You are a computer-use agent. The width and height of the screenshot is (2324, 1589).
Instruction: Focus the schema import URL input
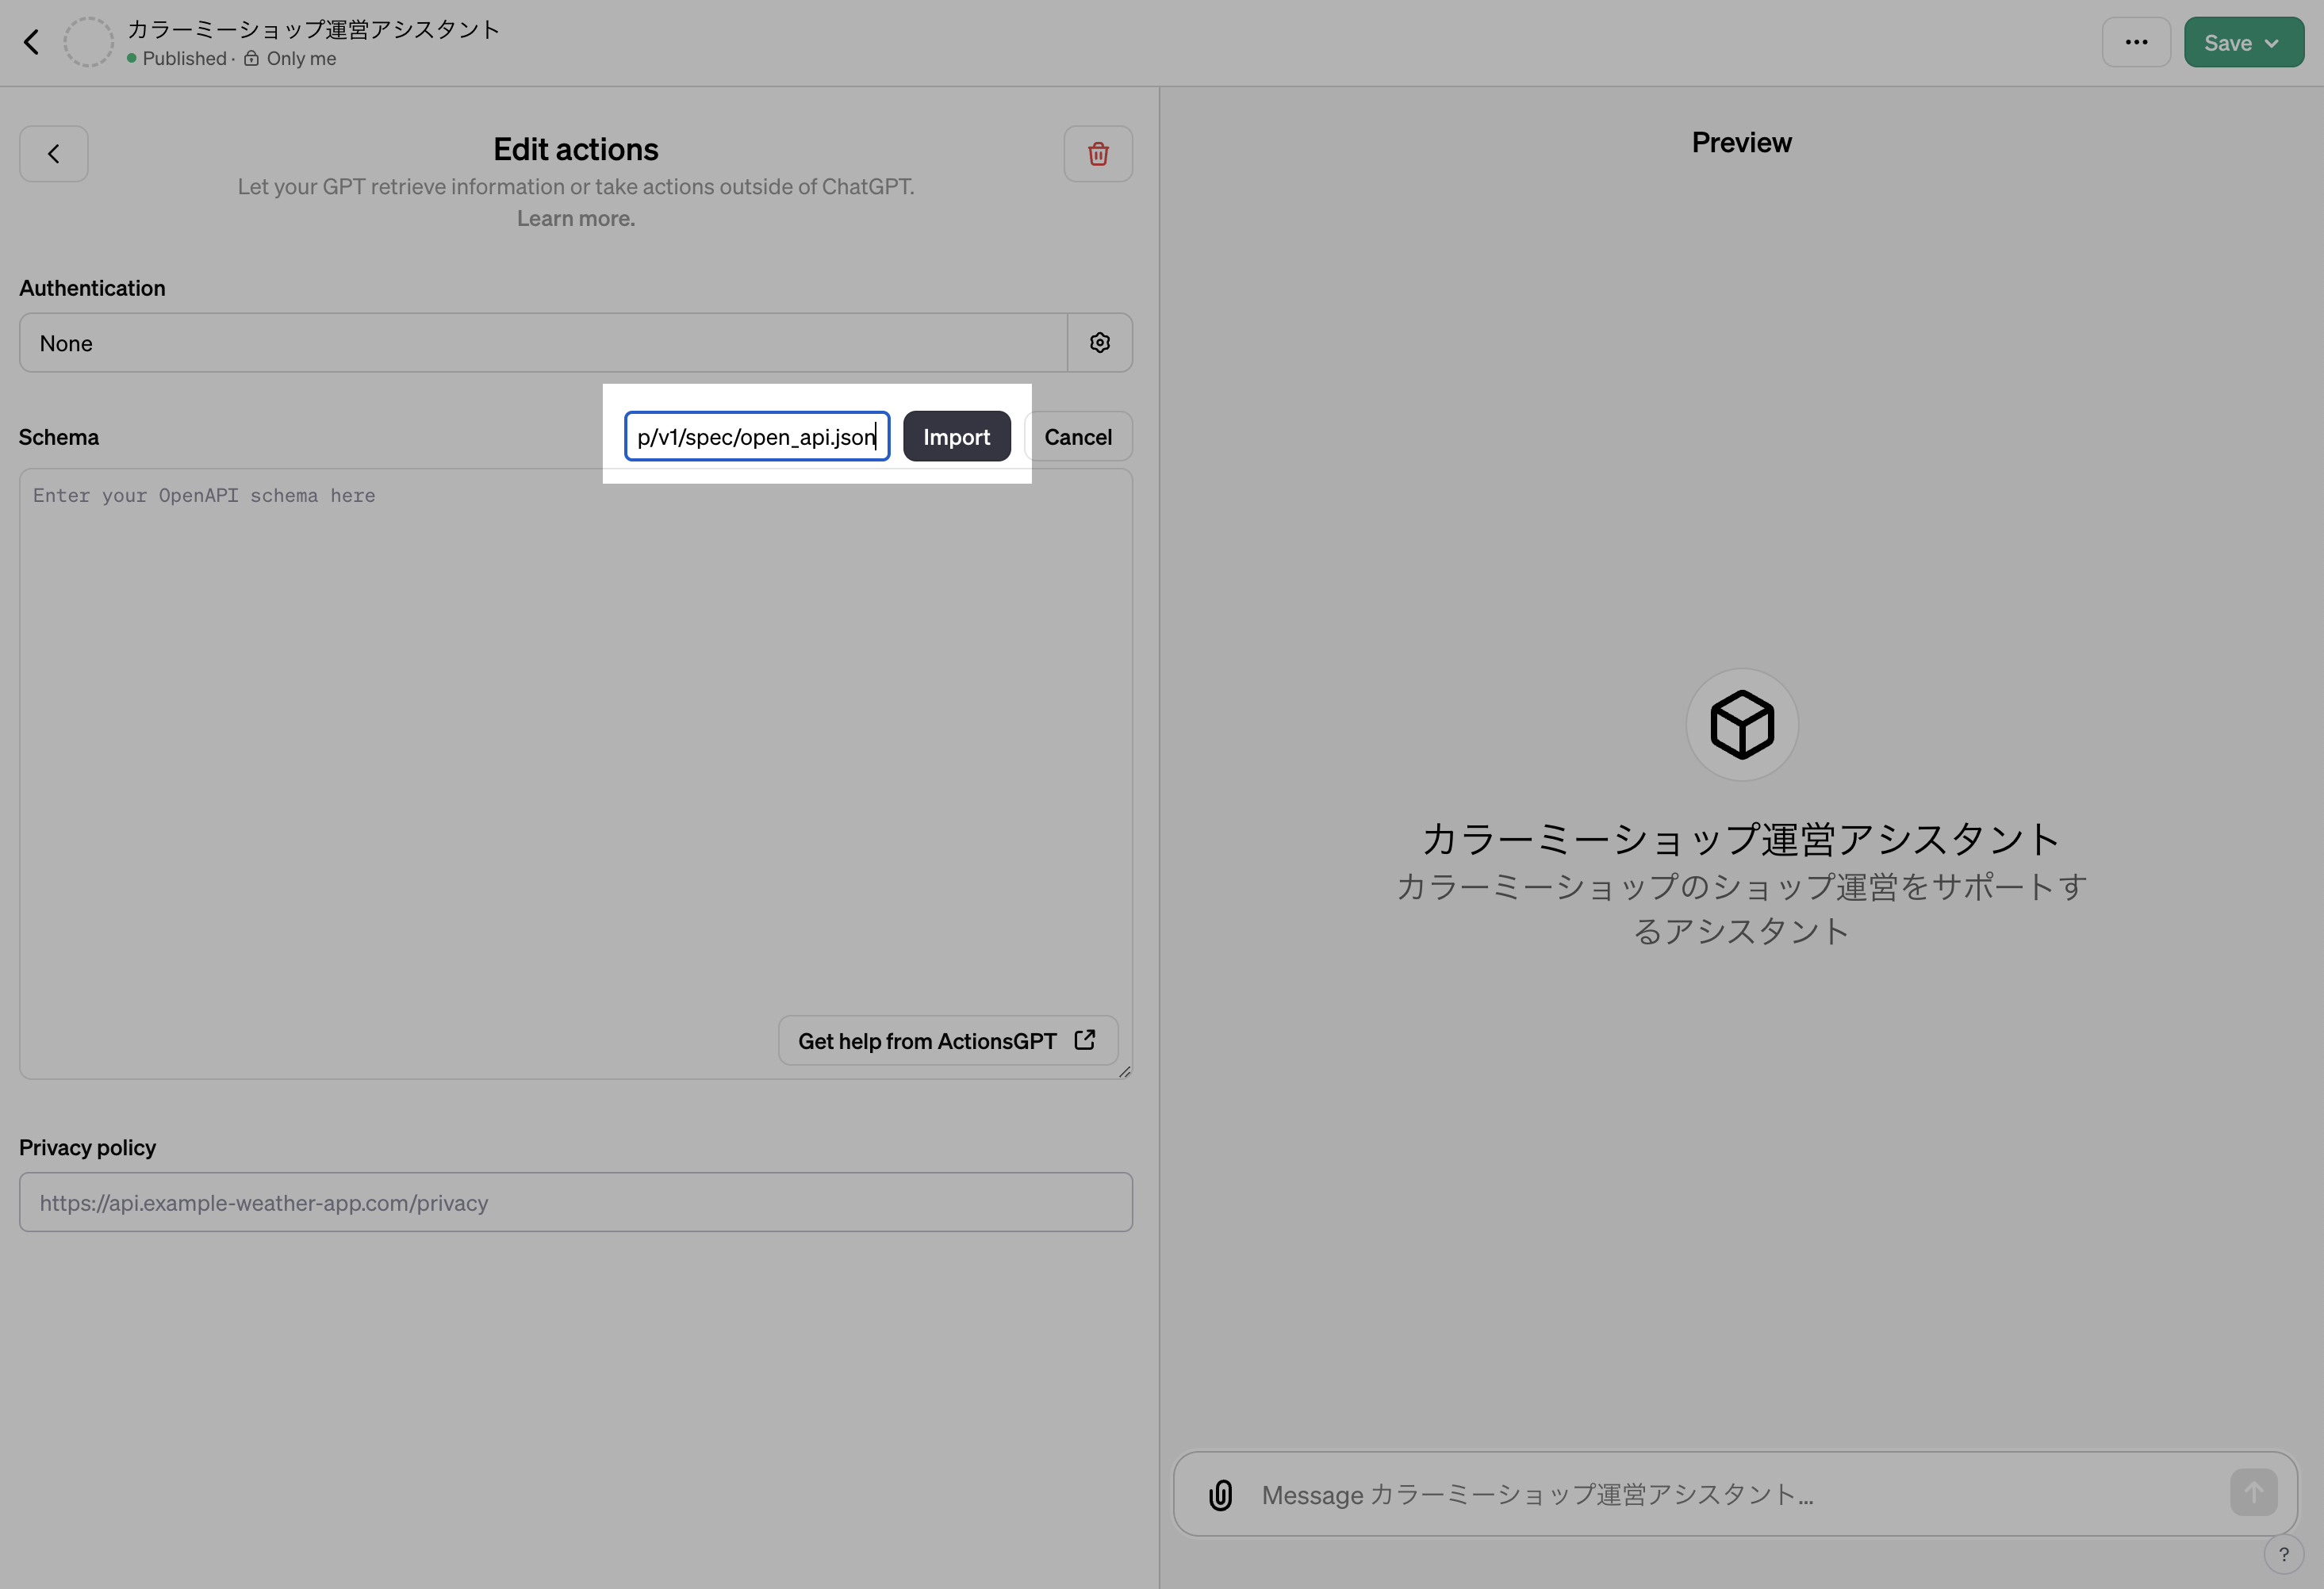[x=757, y=436]
